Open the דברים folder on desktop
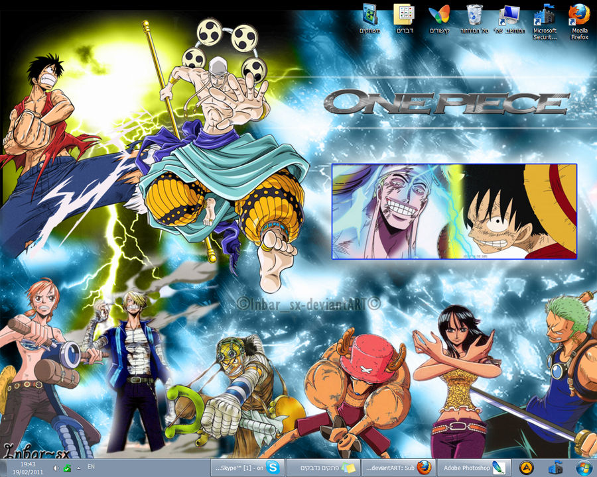The height and width of the screenshot is (477, 597). (x=405, y=19)
